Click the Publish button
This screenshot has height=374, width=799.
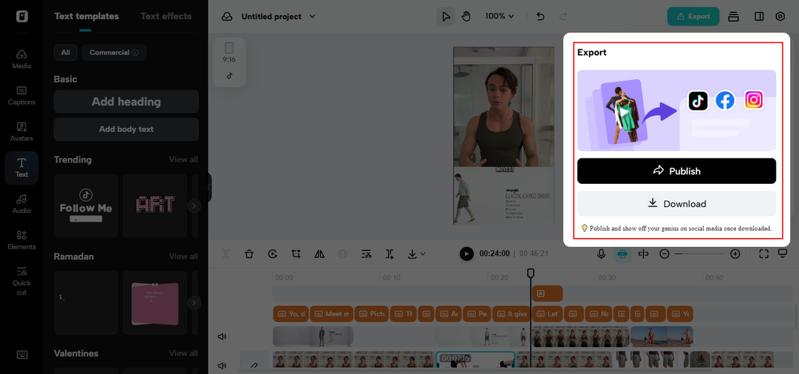(676, 171)
